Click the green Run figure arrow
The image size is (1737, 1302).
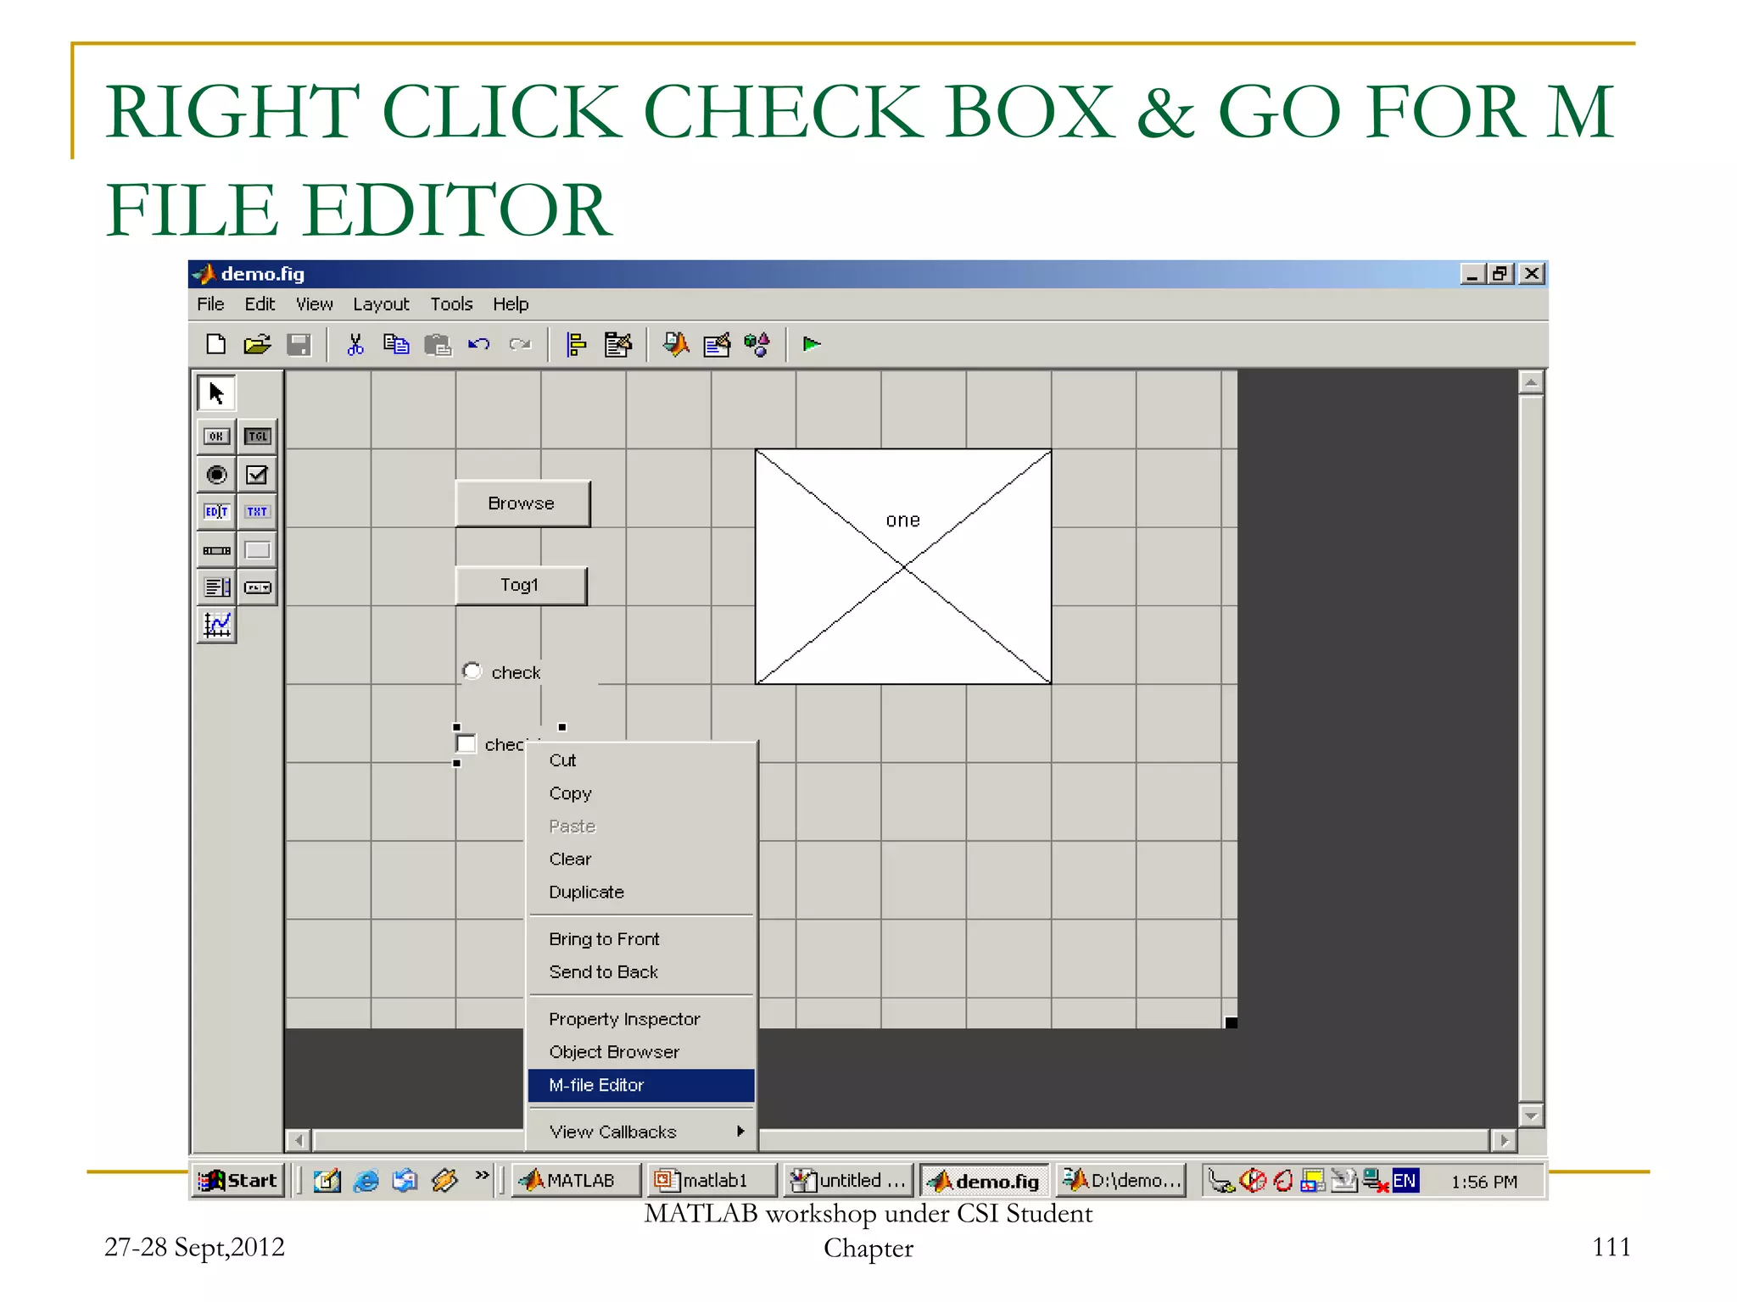point(811,344)
